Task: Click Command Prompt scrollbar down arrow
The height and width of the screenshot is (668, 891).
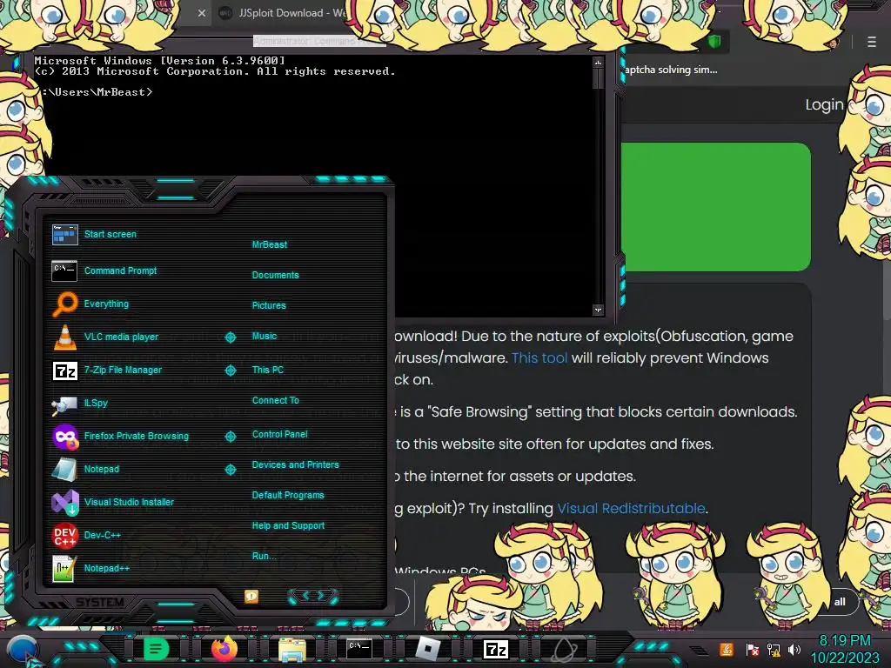Action: pyautogui.click(x=598, y=311)
